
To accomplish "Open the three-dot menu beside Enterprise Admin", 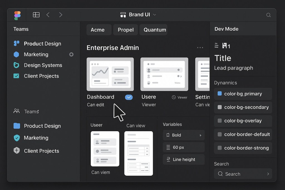I will tap(200, 48).
